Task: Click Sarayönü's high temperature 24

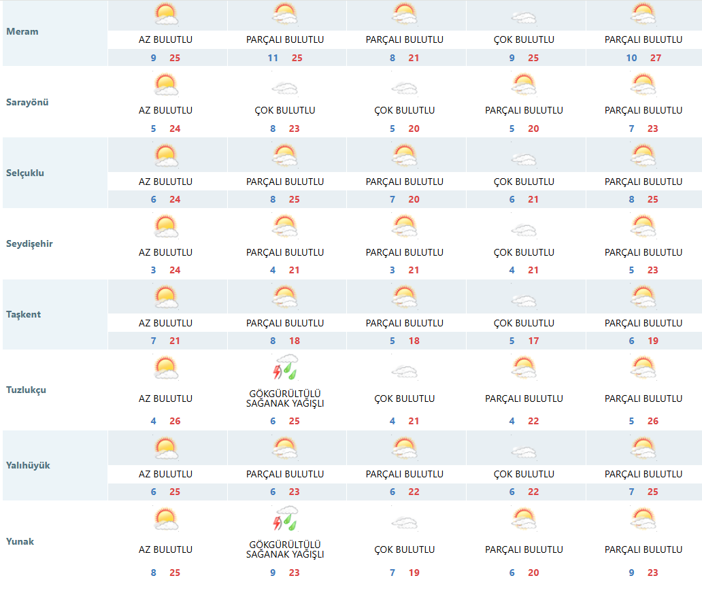Action: tap(175, 129)
